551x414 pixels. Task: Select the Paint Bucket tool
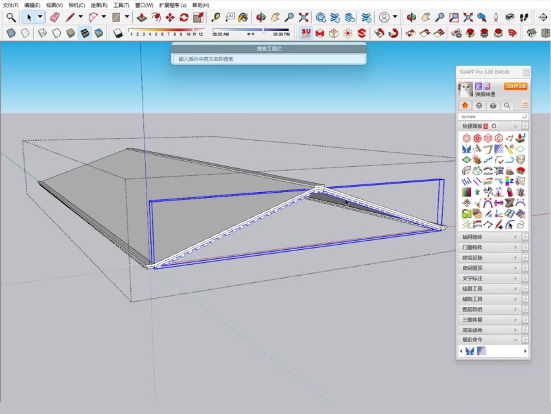[x=243, y=18]
